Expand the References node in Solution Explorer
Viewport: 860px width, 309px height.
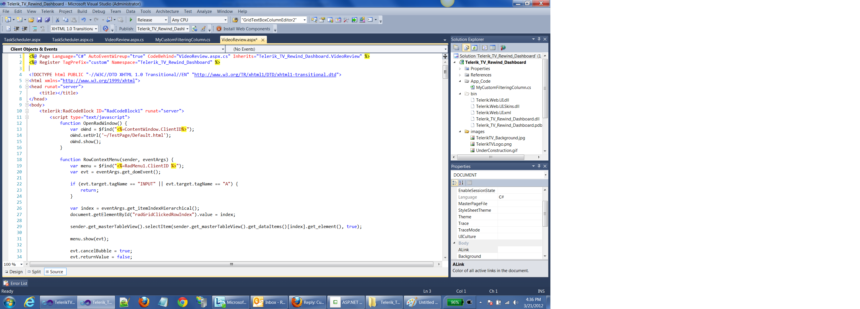[460, 75]
